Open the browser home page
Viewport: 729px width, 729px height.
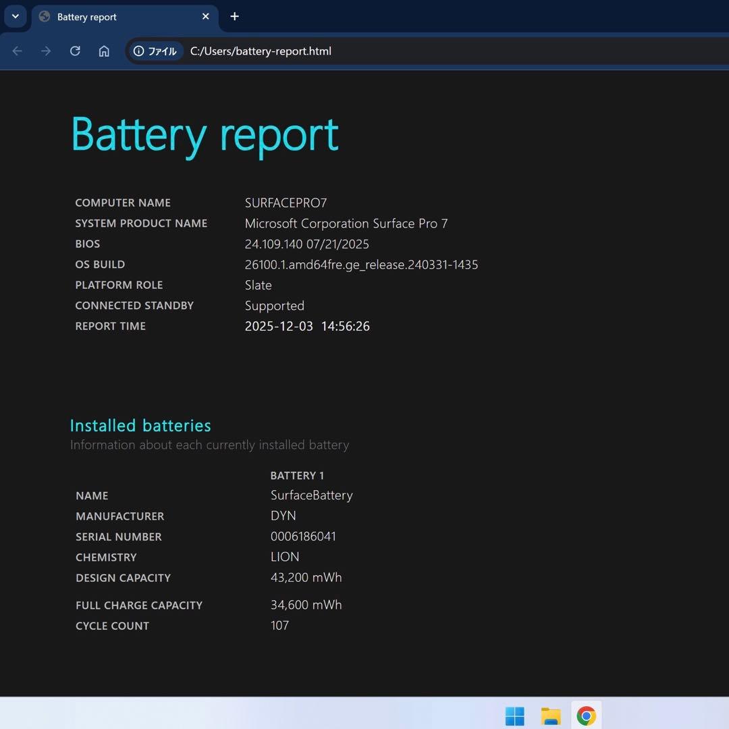point(104,51)
